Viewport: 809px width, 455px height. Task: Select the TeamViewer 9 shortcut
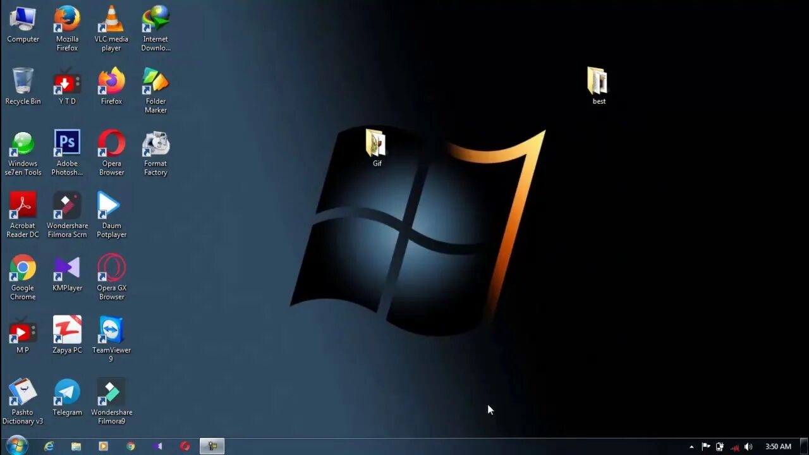click(x=111, y=339)
